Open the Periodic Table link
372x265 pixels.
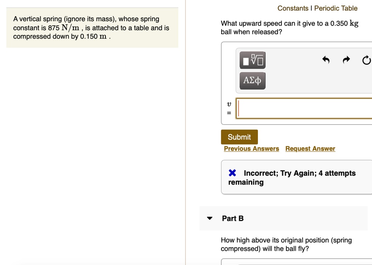point(336,8)
